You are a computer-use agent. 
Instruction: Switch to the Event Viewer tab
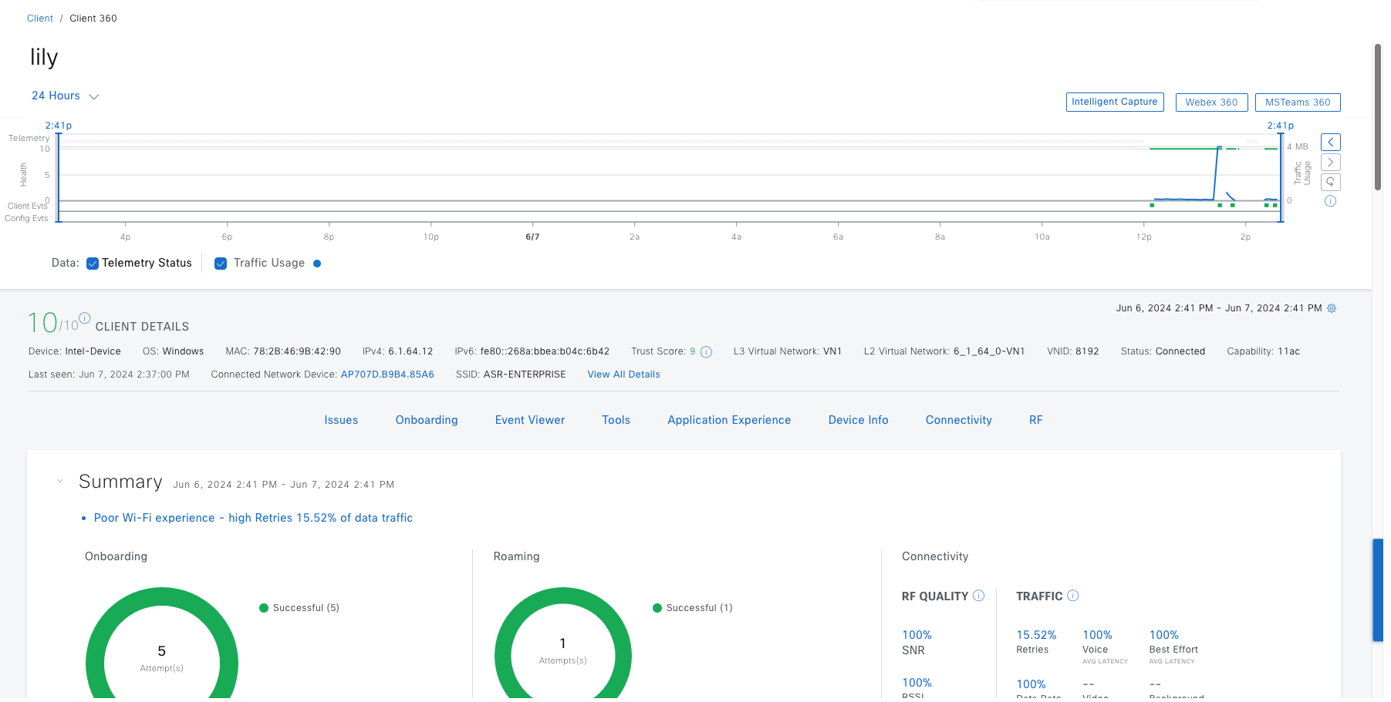coord(529,420)
